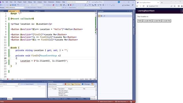Collapse the @code block at line 14
Viewport: 183px width, 103px height.
click(10, 48)
